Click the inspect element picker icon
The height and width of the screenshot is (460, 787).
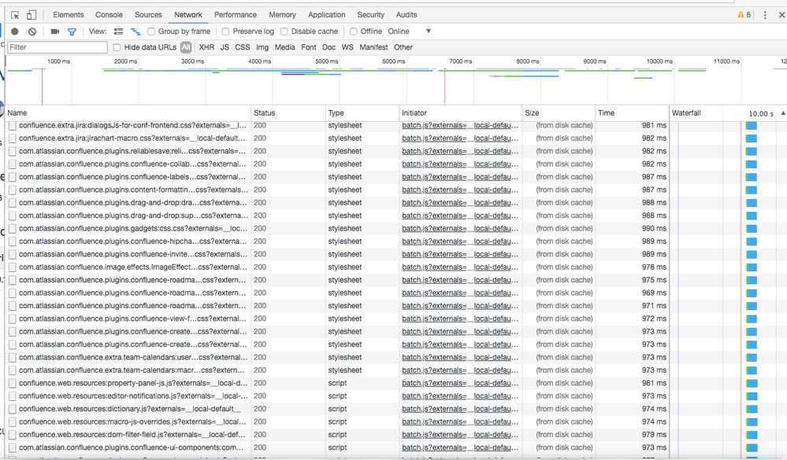(15, 15)
